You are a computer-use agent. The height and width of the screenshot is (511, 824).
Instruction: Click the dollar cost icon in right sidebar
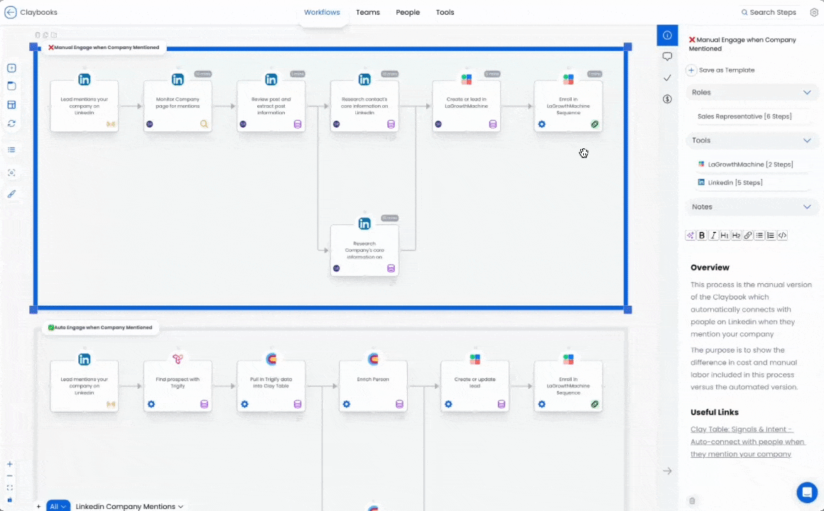click(x=667, y=99)
